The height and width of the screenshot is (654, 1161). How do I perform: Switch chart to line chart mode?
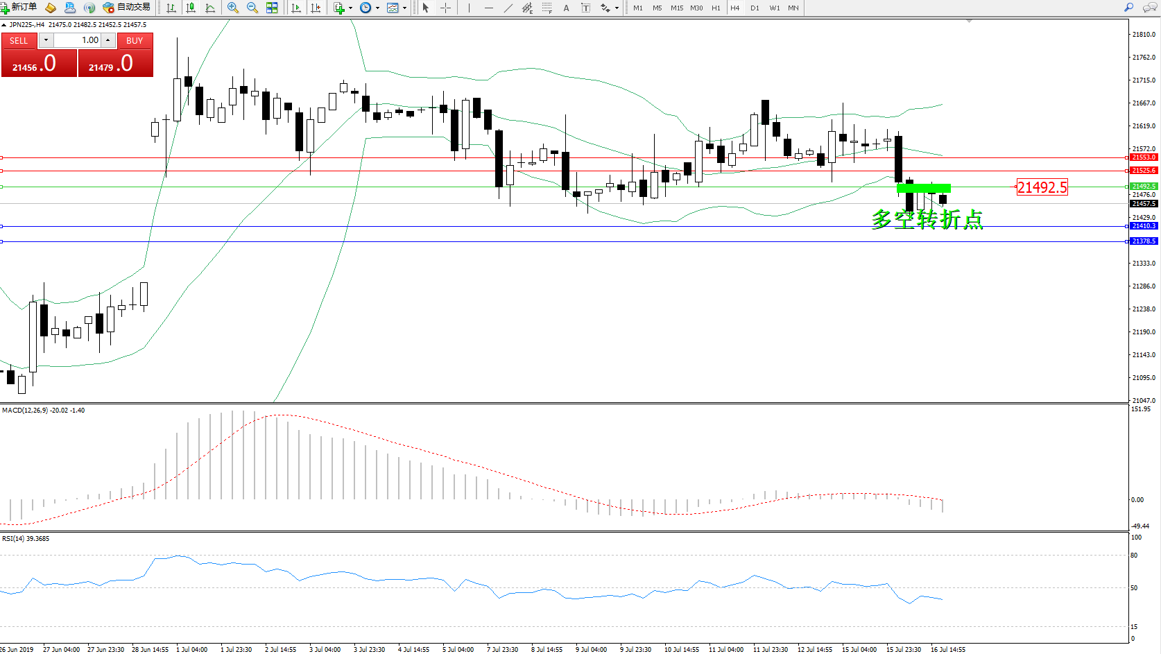point(210,8)
